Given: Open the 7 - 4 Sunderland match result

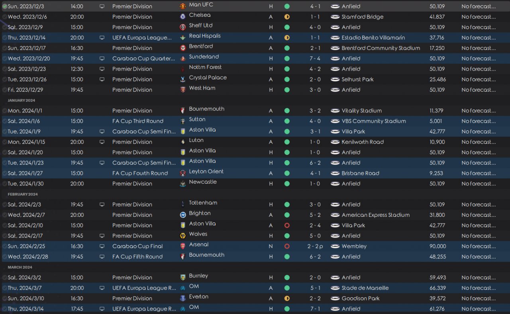Looking at the screenshot, I should (315, 59).
